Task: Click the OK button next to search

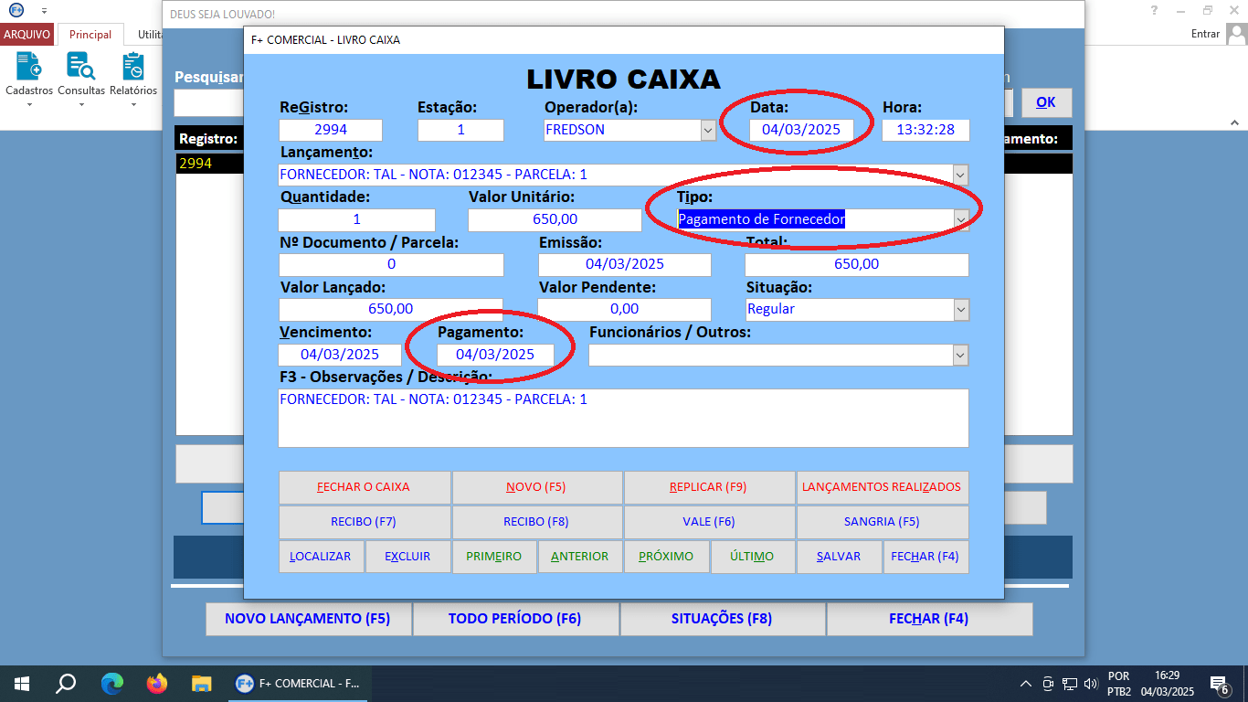Action: (x=1046, y=102)
